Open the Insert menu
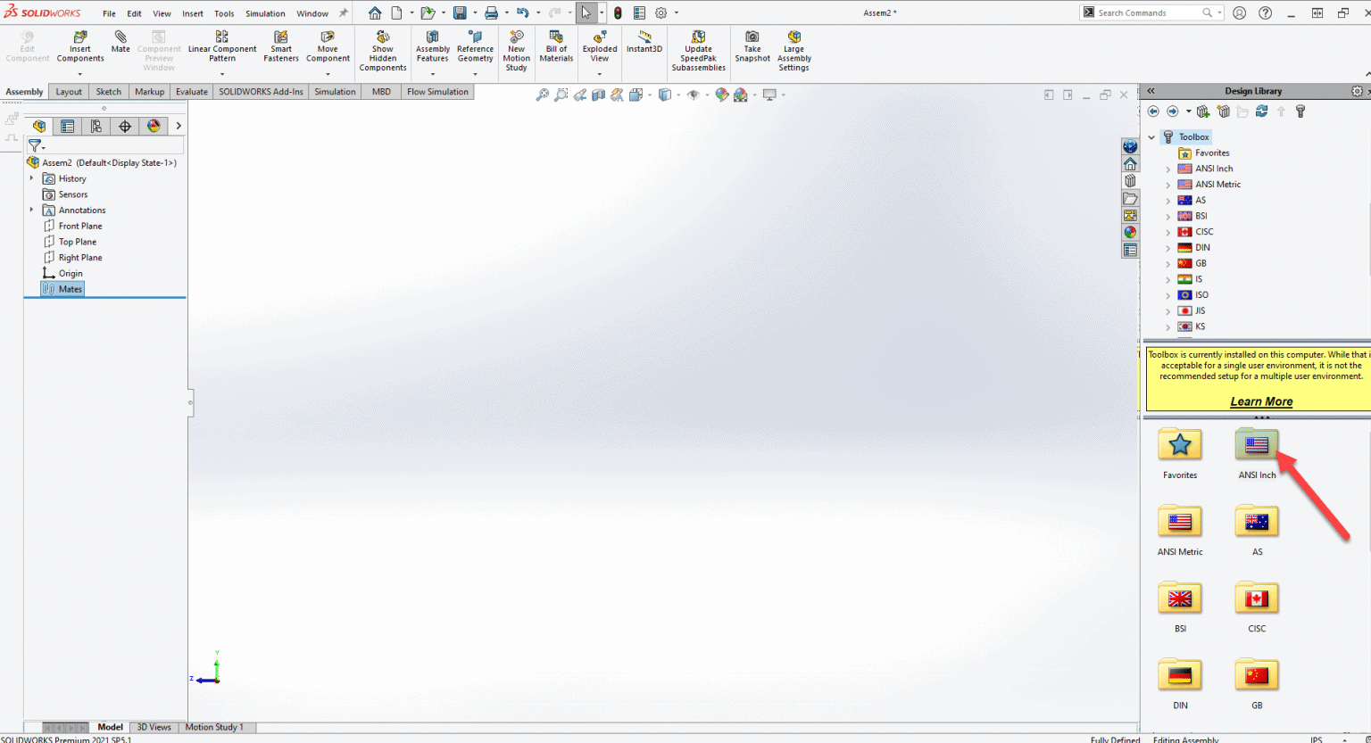 193,13
